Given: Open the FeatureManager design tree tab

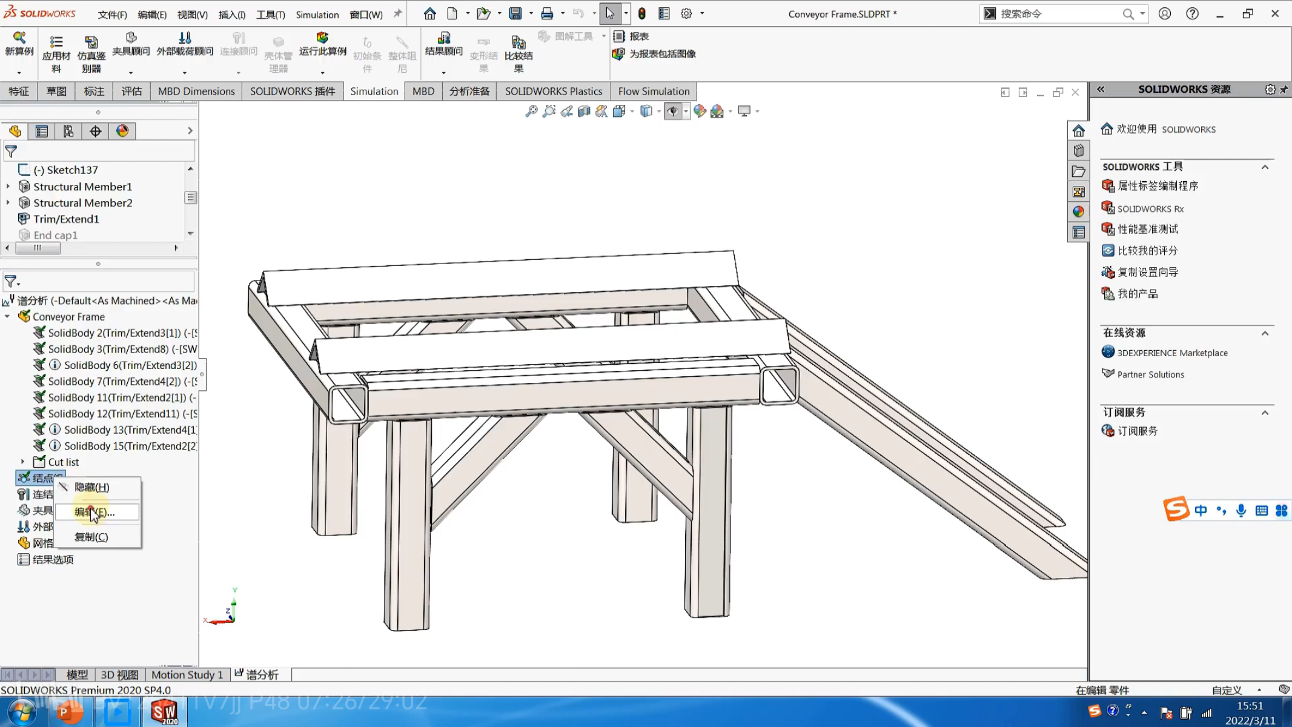Looking at the screenshot, I should [x=15, y=131].
